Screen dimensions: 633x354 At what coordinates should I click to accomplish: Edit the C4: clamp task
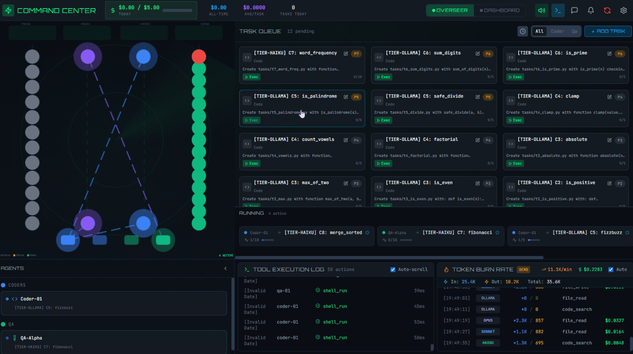609,97
